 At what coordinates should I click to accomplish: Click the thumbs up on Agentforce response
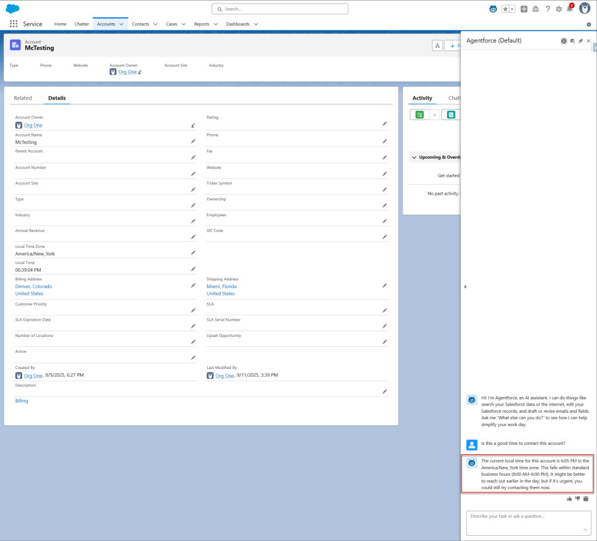[569, 498]
